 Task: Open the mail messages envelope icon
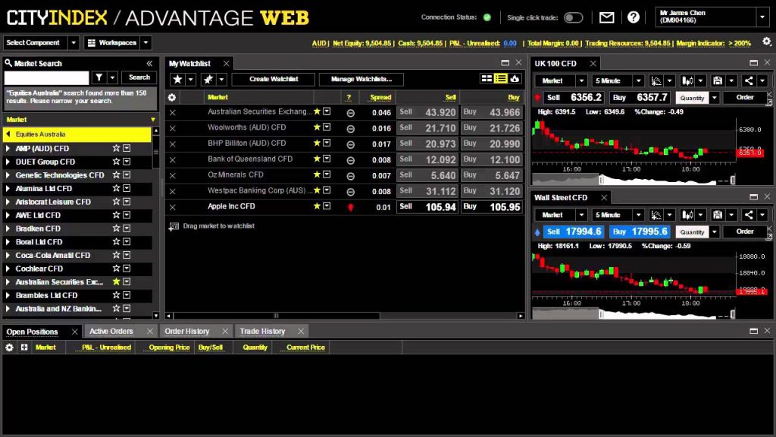pyautogui.click(x=606, y=18)
